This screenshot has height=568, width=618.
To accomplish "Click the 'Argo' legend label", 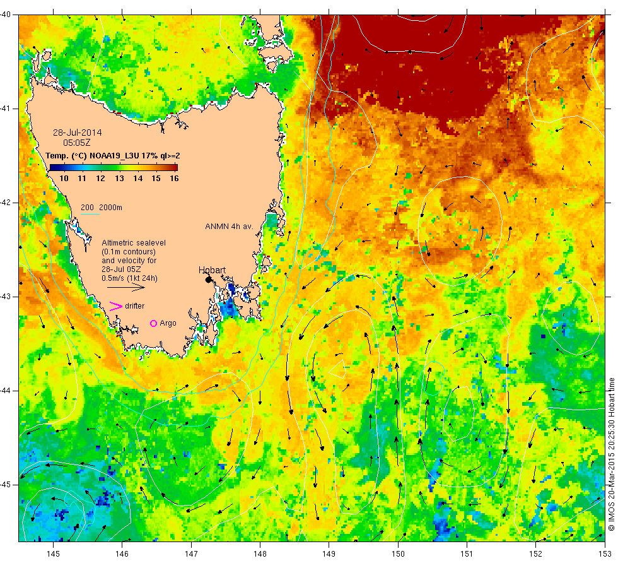I will 168,323.
